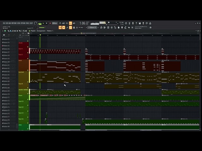Click the save project floppy icon
202x151 pixels.
[140, 23]
